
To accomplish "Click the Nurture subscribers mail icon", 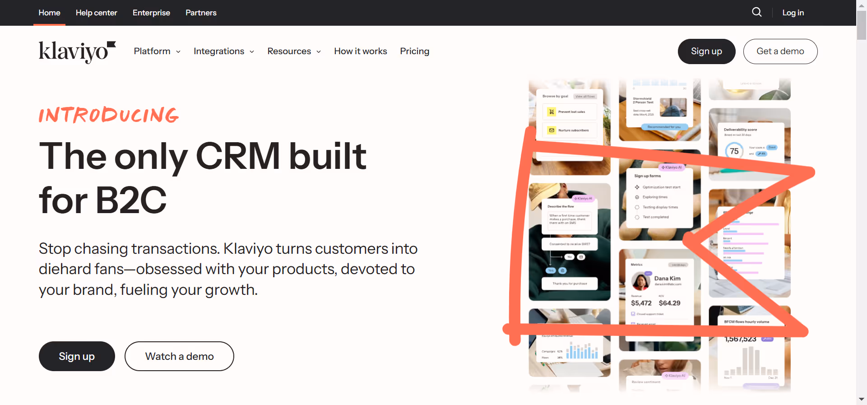I will (552, 130).
